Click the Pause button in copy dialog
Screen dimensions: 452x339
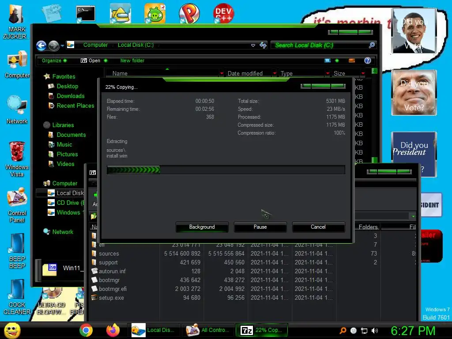click(260, 227)
